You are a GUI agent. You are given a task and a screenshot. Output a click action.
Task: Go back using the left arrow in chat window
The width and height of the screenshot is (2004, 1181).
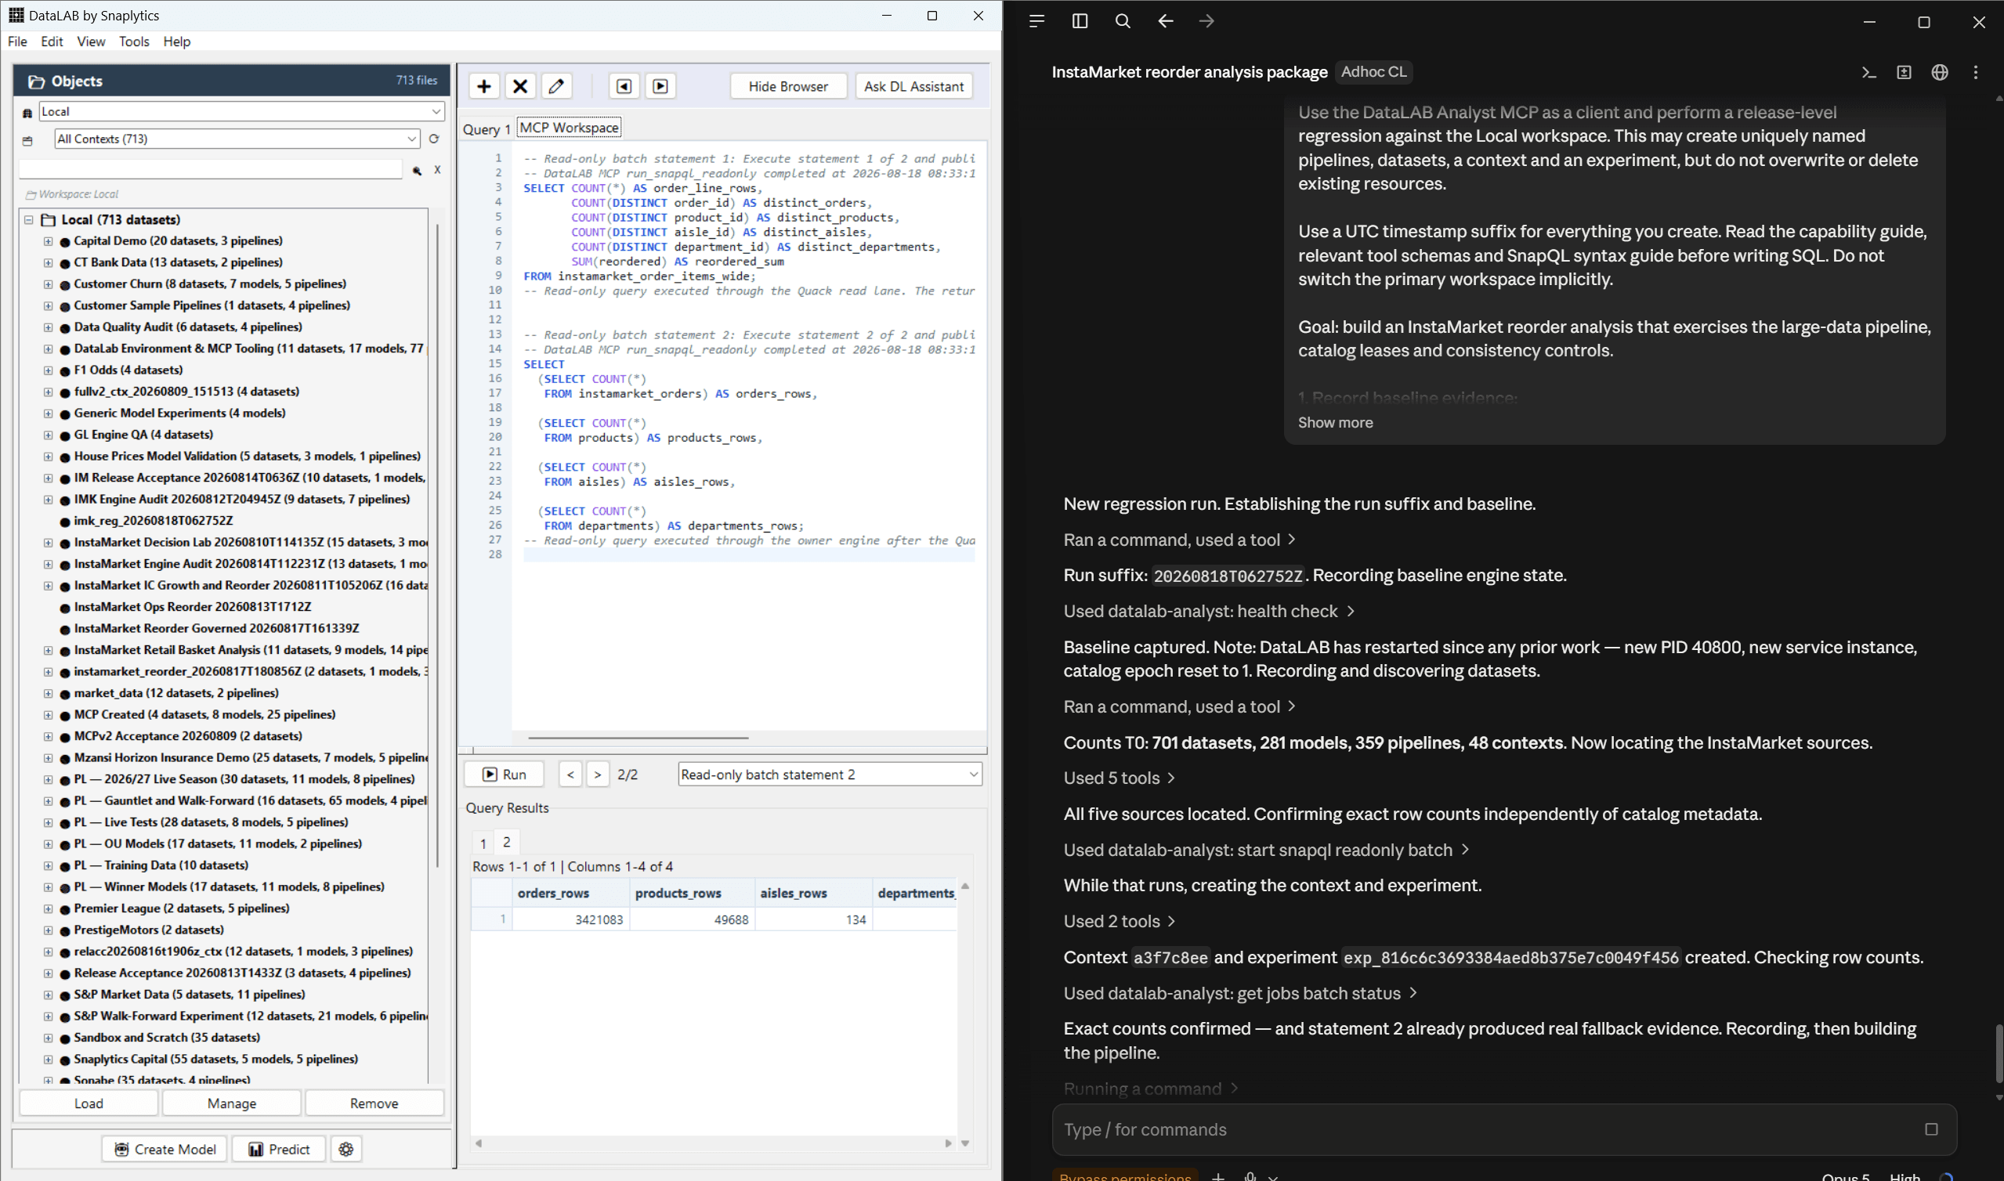pos(1165,21)
